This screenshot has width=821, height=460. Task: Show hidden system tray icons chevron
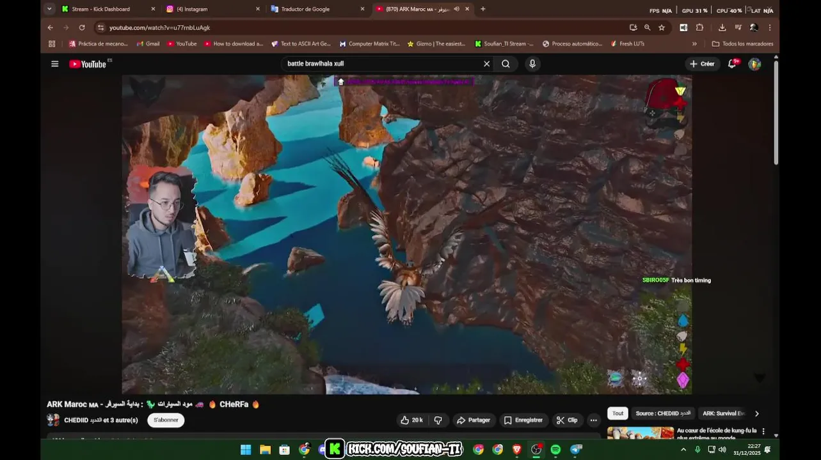[x=683, y=450]
